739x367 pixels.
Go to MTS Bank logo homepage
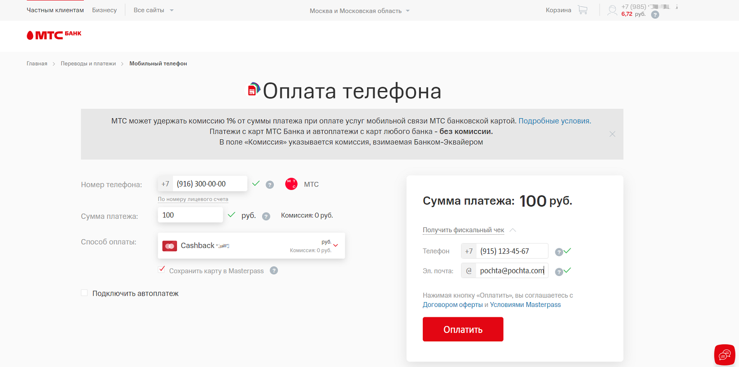pos(54,35)
